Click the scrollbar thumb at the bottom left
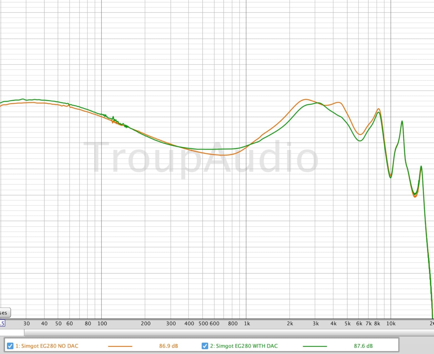The height and width of the screenshot is (354, 434). [x=12, y=332]
